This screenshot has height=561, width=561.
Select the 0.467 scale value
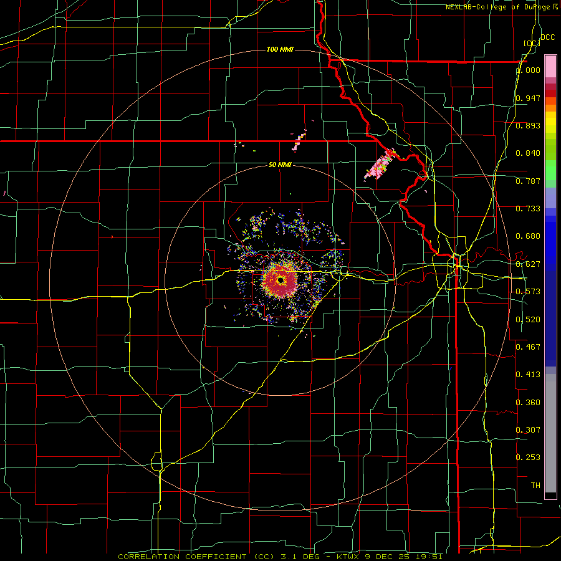click(528, 347)
